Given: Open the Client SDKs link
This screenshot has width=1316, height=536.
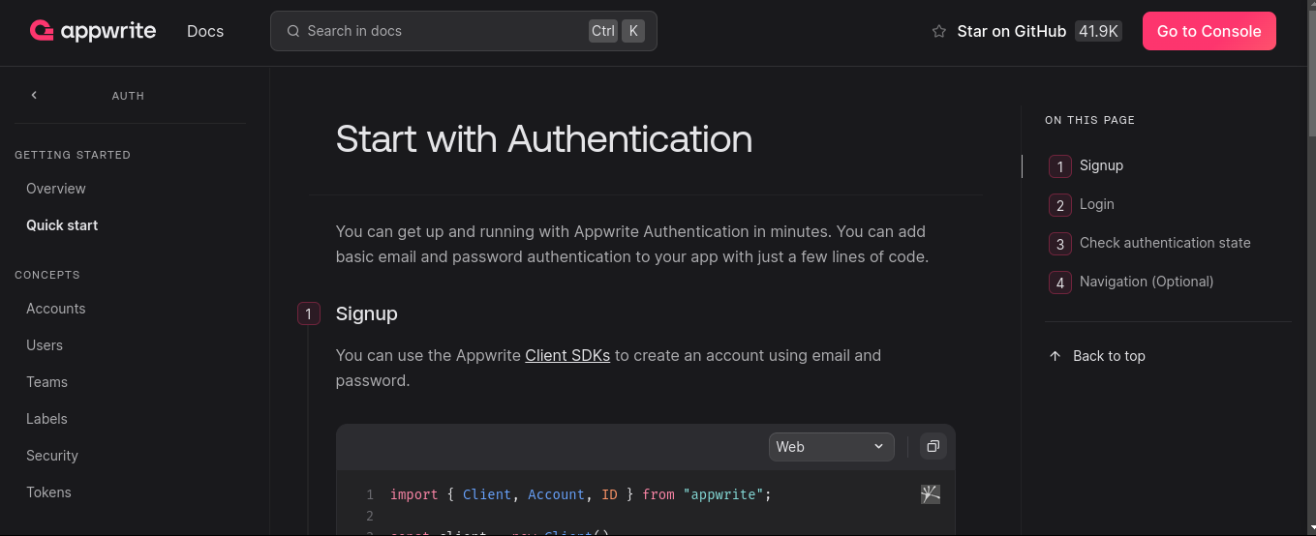Looking at the screenshot, I should pos(567,355).
